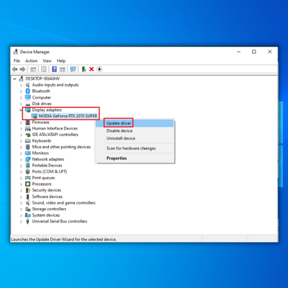Click the Scan for hardware changes toolbar icon
The width and height of the screenshot is (288, 288).
tap(73, 69)
